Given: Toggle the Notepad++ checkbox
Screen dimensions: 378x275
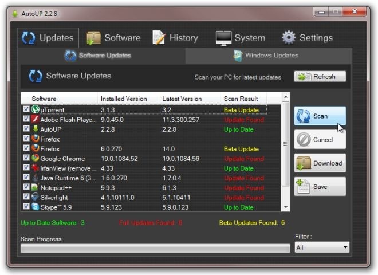Looking at the screenshot, I should [26, 187].
